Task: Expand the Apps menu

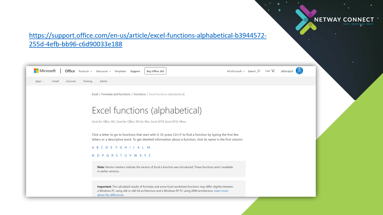Action: tap(40, 81)
